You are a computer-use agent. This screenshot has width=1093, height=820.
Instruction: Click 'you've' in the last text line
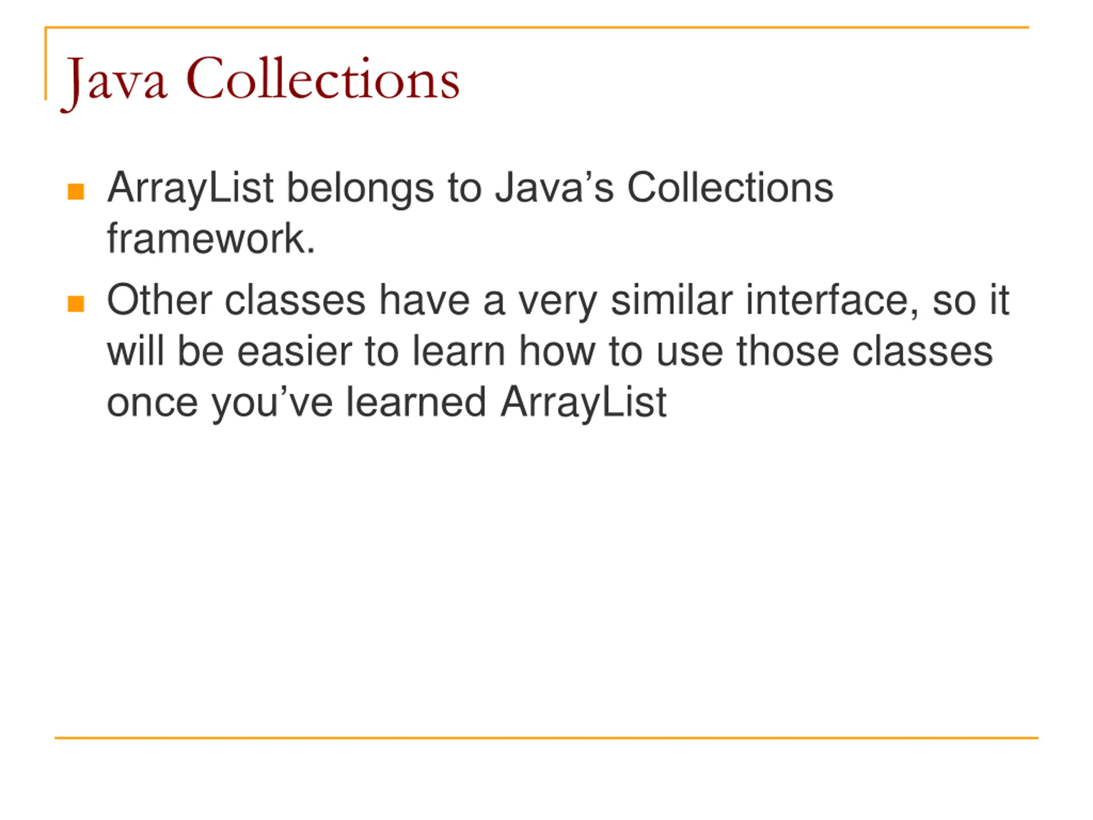click(x=272, y=404)
